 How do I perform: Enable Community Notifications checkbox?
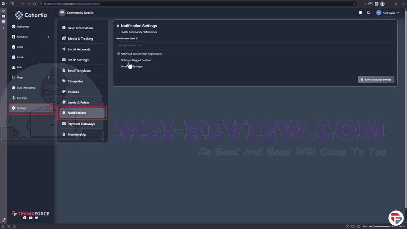(118, 32)
